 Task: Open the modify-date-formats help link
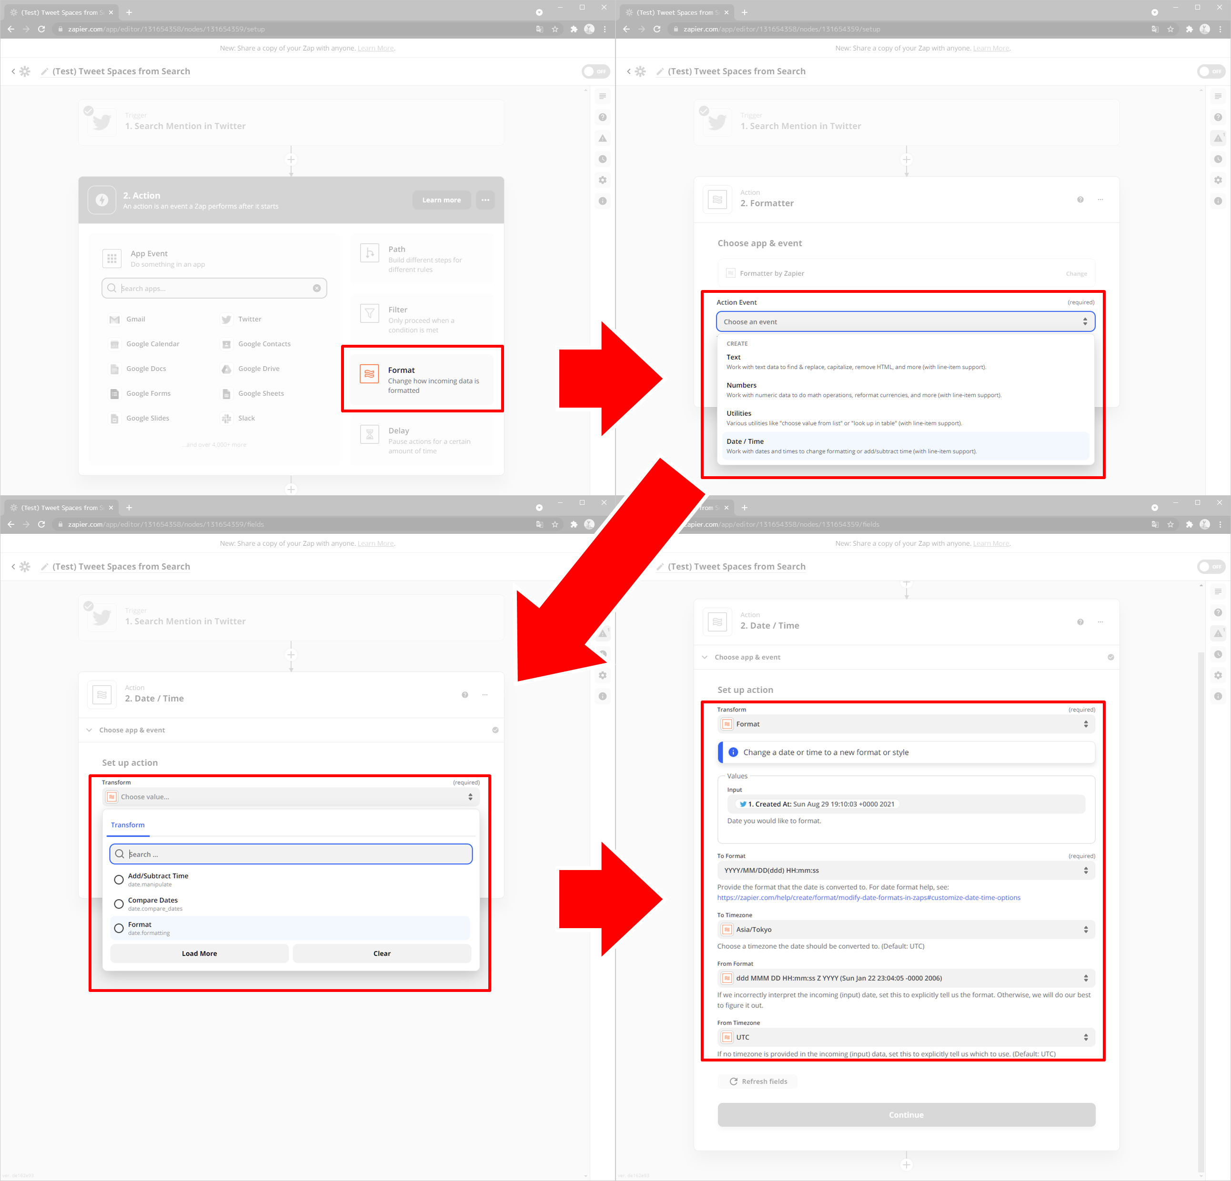pos(868,898)
